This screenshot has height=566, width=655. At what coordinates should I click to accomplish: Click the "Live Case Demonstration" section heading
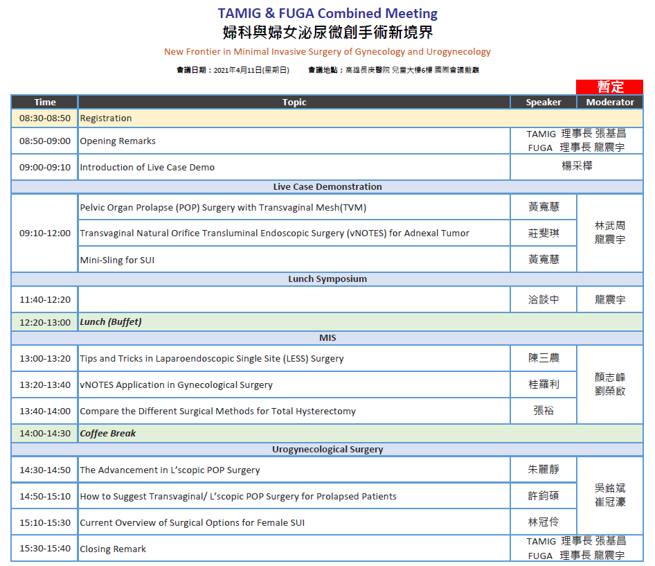click(x=327, y=187)
